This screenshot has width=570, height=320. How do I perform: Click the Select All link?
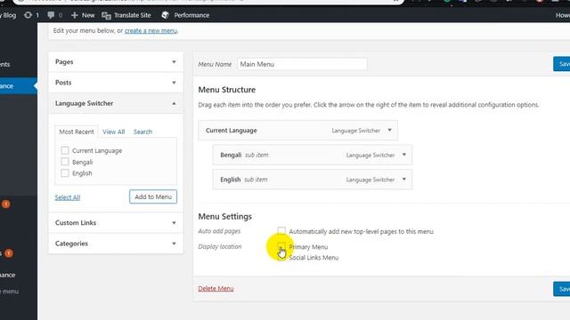click(x=68, y=197)
